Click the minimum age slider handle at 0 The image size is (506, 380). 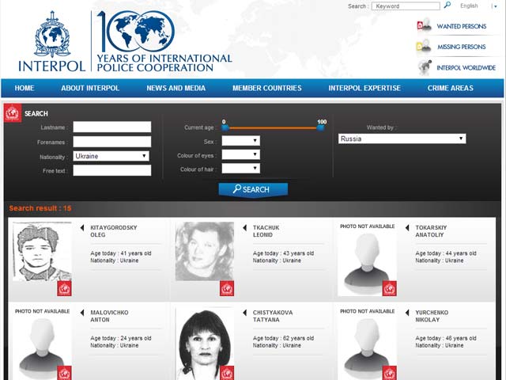pyautogui.click(x=225, y=127)
